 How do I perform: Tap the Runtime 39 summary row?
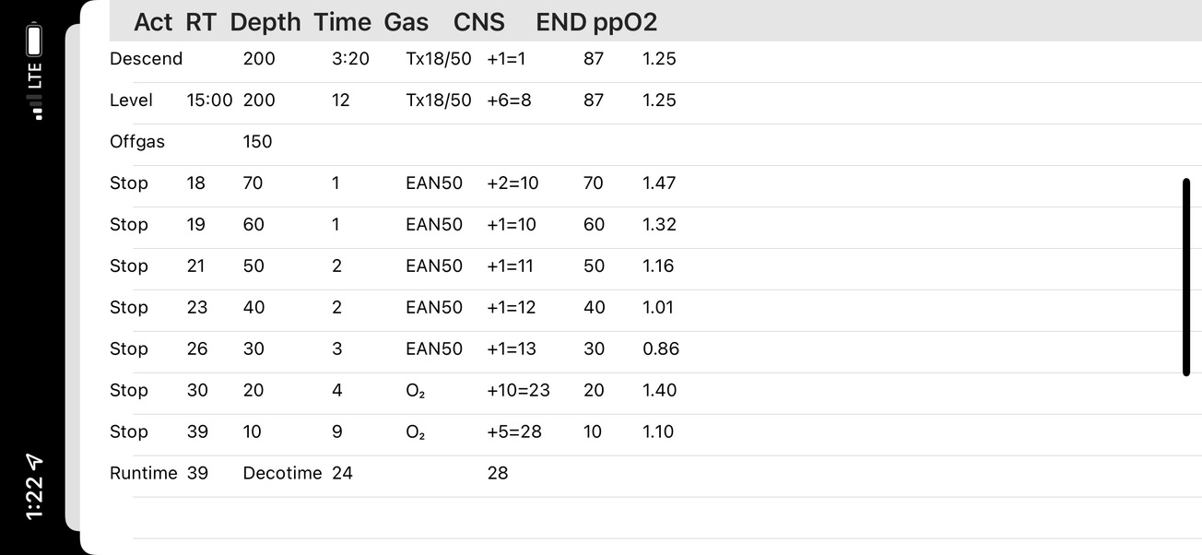(655, 474)
